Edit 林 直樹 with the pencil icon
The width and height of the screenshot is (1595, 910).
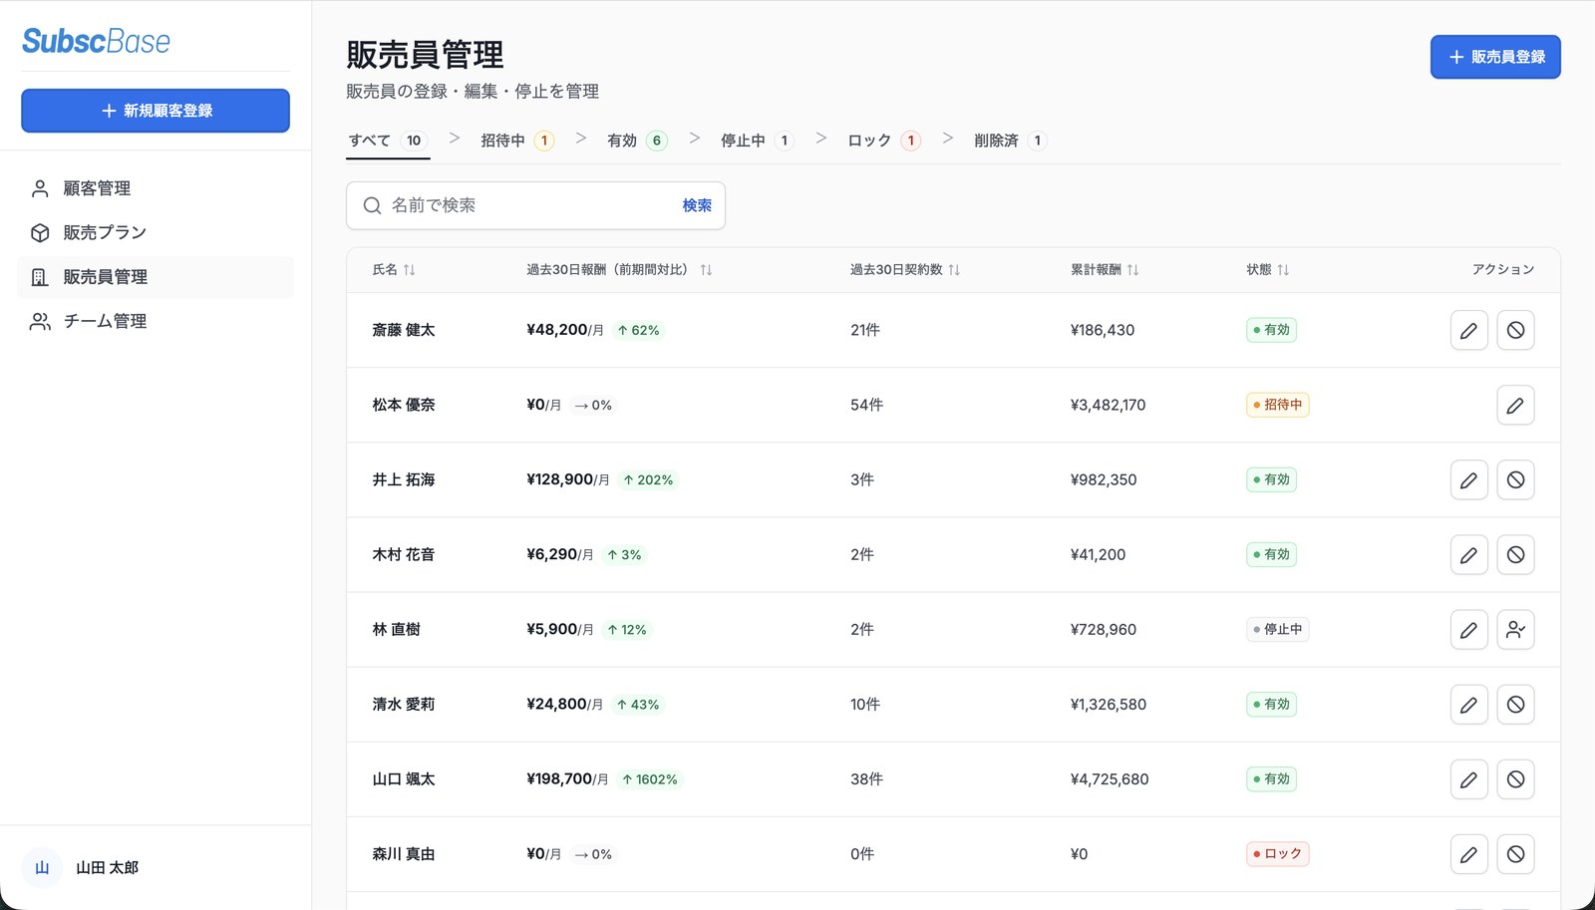coord(1468,629)
